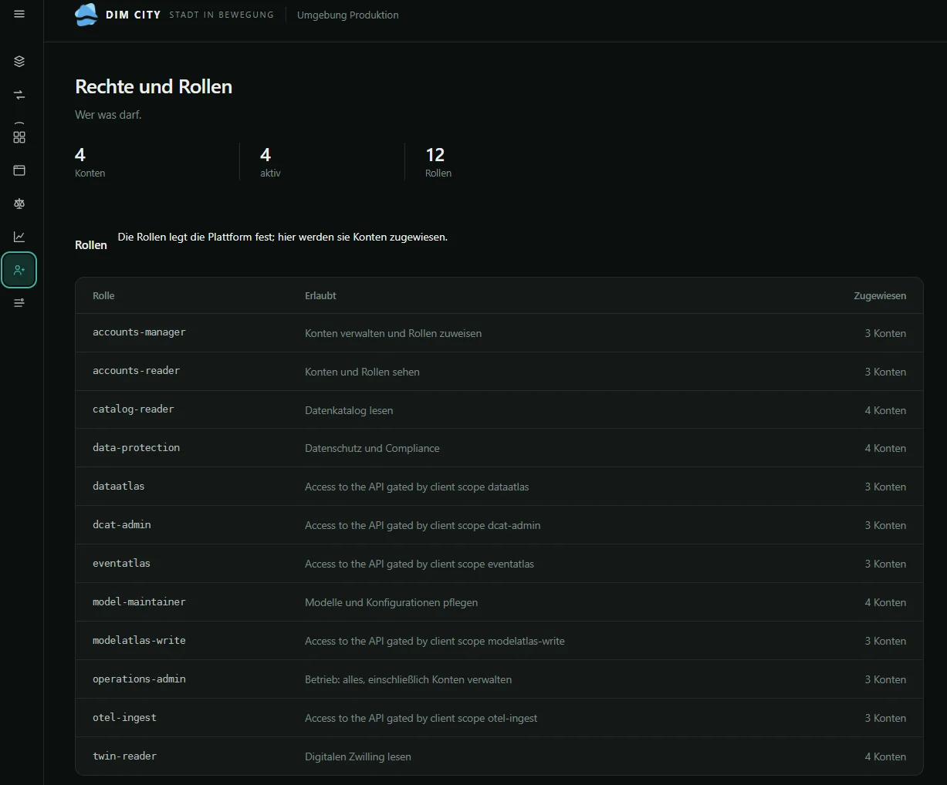
Task: Select the accounts-manager role row
Action: [499, 333]
